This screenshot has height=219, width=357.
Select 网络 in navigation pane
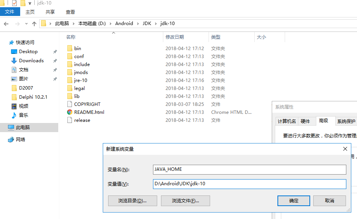click(21, 140)
